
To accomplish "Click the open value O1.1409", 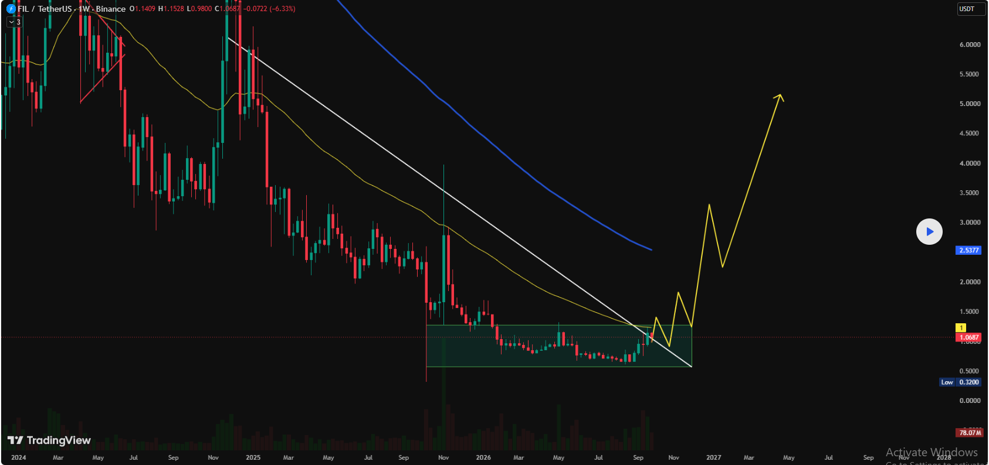I will click(142, 9).
